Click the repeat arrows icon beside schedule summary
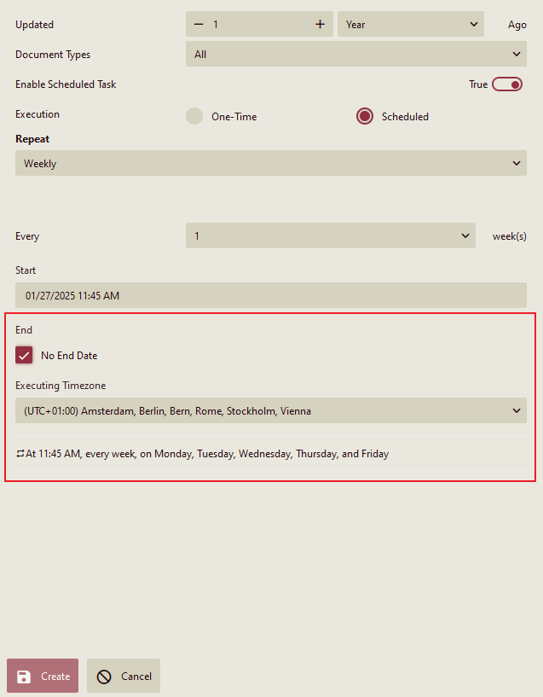Viewport: 543px width, 697px height. (20, 454)
